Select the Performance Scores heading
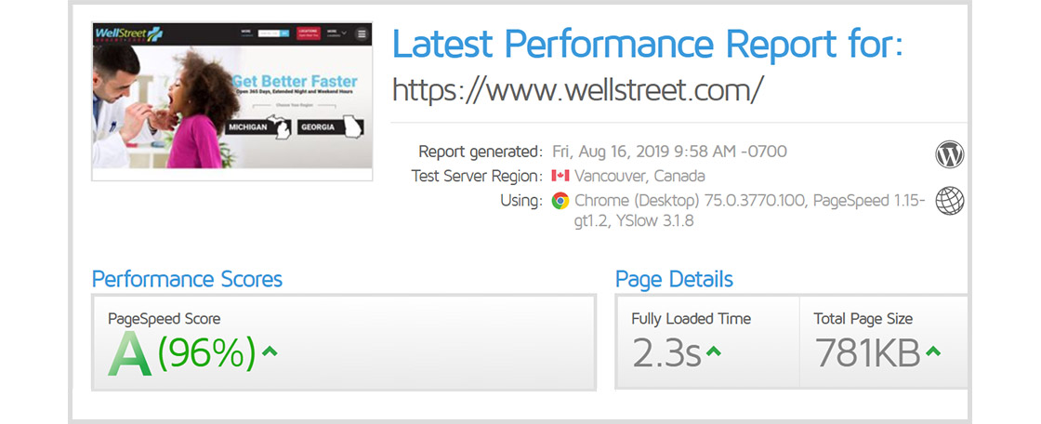This screenshot has height=424, width=1041. coord(187,279)
